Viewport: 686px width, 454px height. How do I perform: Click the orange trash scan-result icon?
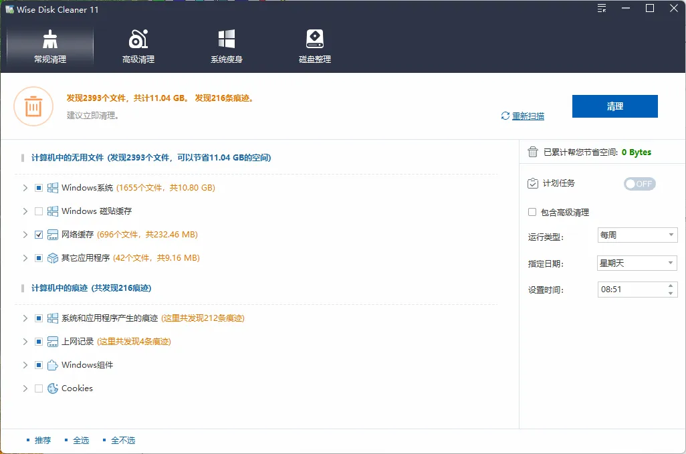[33, 106]
